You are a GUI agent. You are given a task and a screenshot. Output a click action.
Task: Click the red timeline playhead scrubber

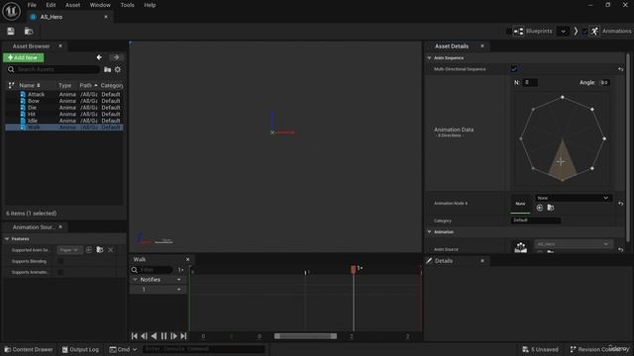(x=354, y=269)
